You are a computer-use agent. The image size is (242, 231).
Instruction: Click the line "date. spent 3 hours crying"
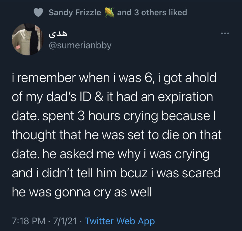coord(114,116)
